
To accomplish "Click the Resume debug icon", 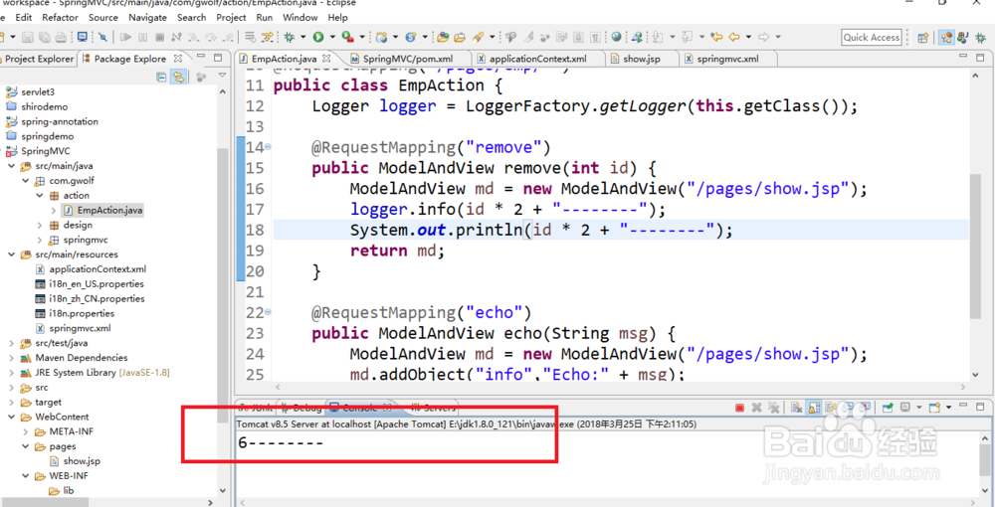I will (x=125, y=37).
